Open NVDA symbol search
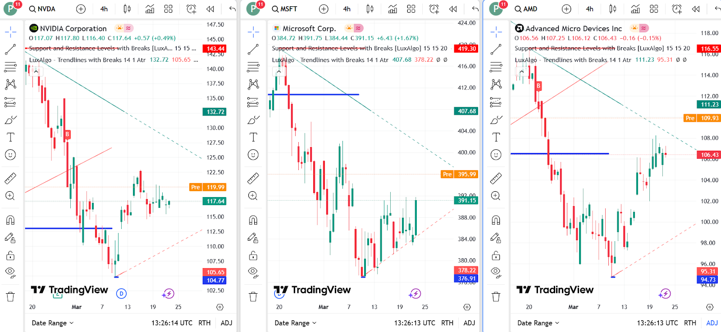The width and height of the screenshot is (721, 332). (x=42, y=9)
